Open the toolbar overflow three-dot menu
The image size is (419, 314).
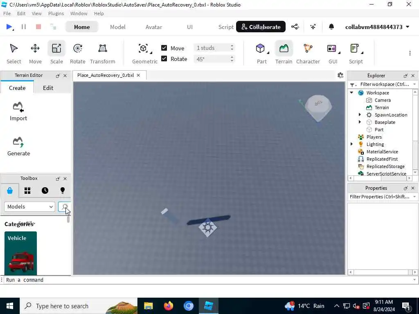coord(410,53)
